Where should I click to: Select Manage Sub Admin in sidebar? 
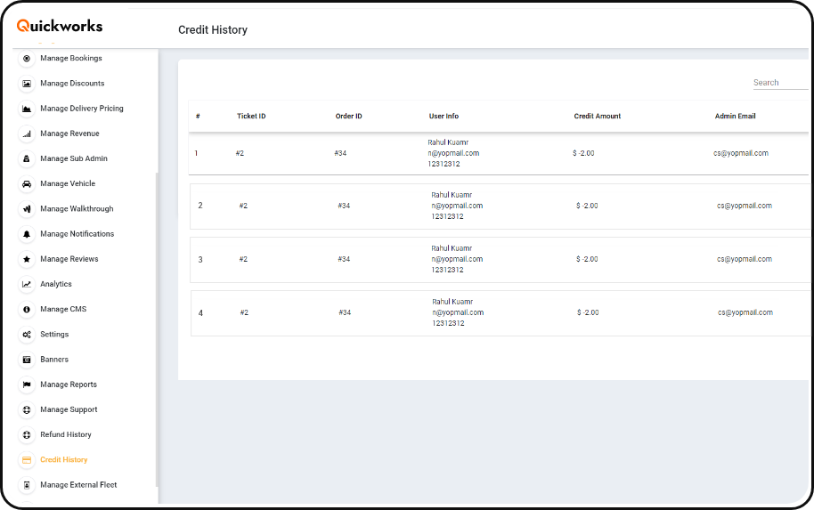point(74,158)
